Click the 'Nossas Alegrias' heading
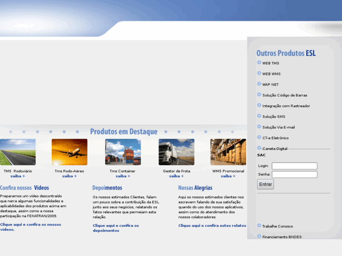This screenshot has height=256, width=342. coord(195,188)
